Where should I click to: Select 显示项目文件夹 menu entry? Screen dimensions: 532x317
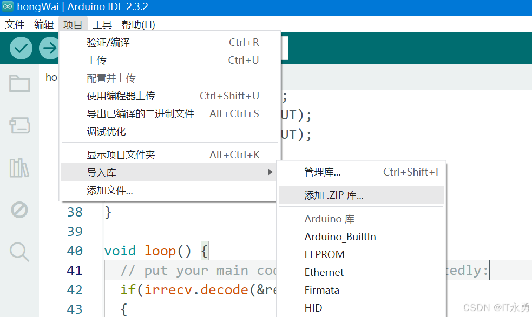coord(169,155)
